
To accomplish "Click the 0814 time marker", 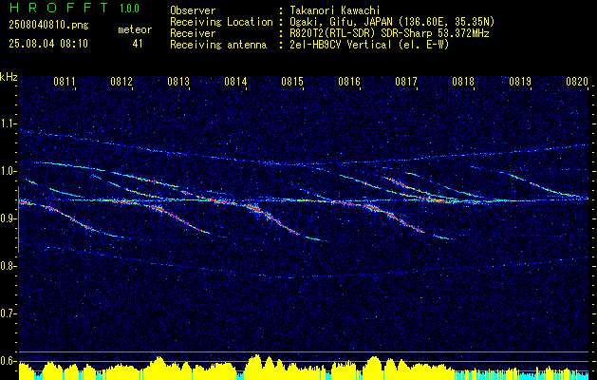I will coord(235,81).
